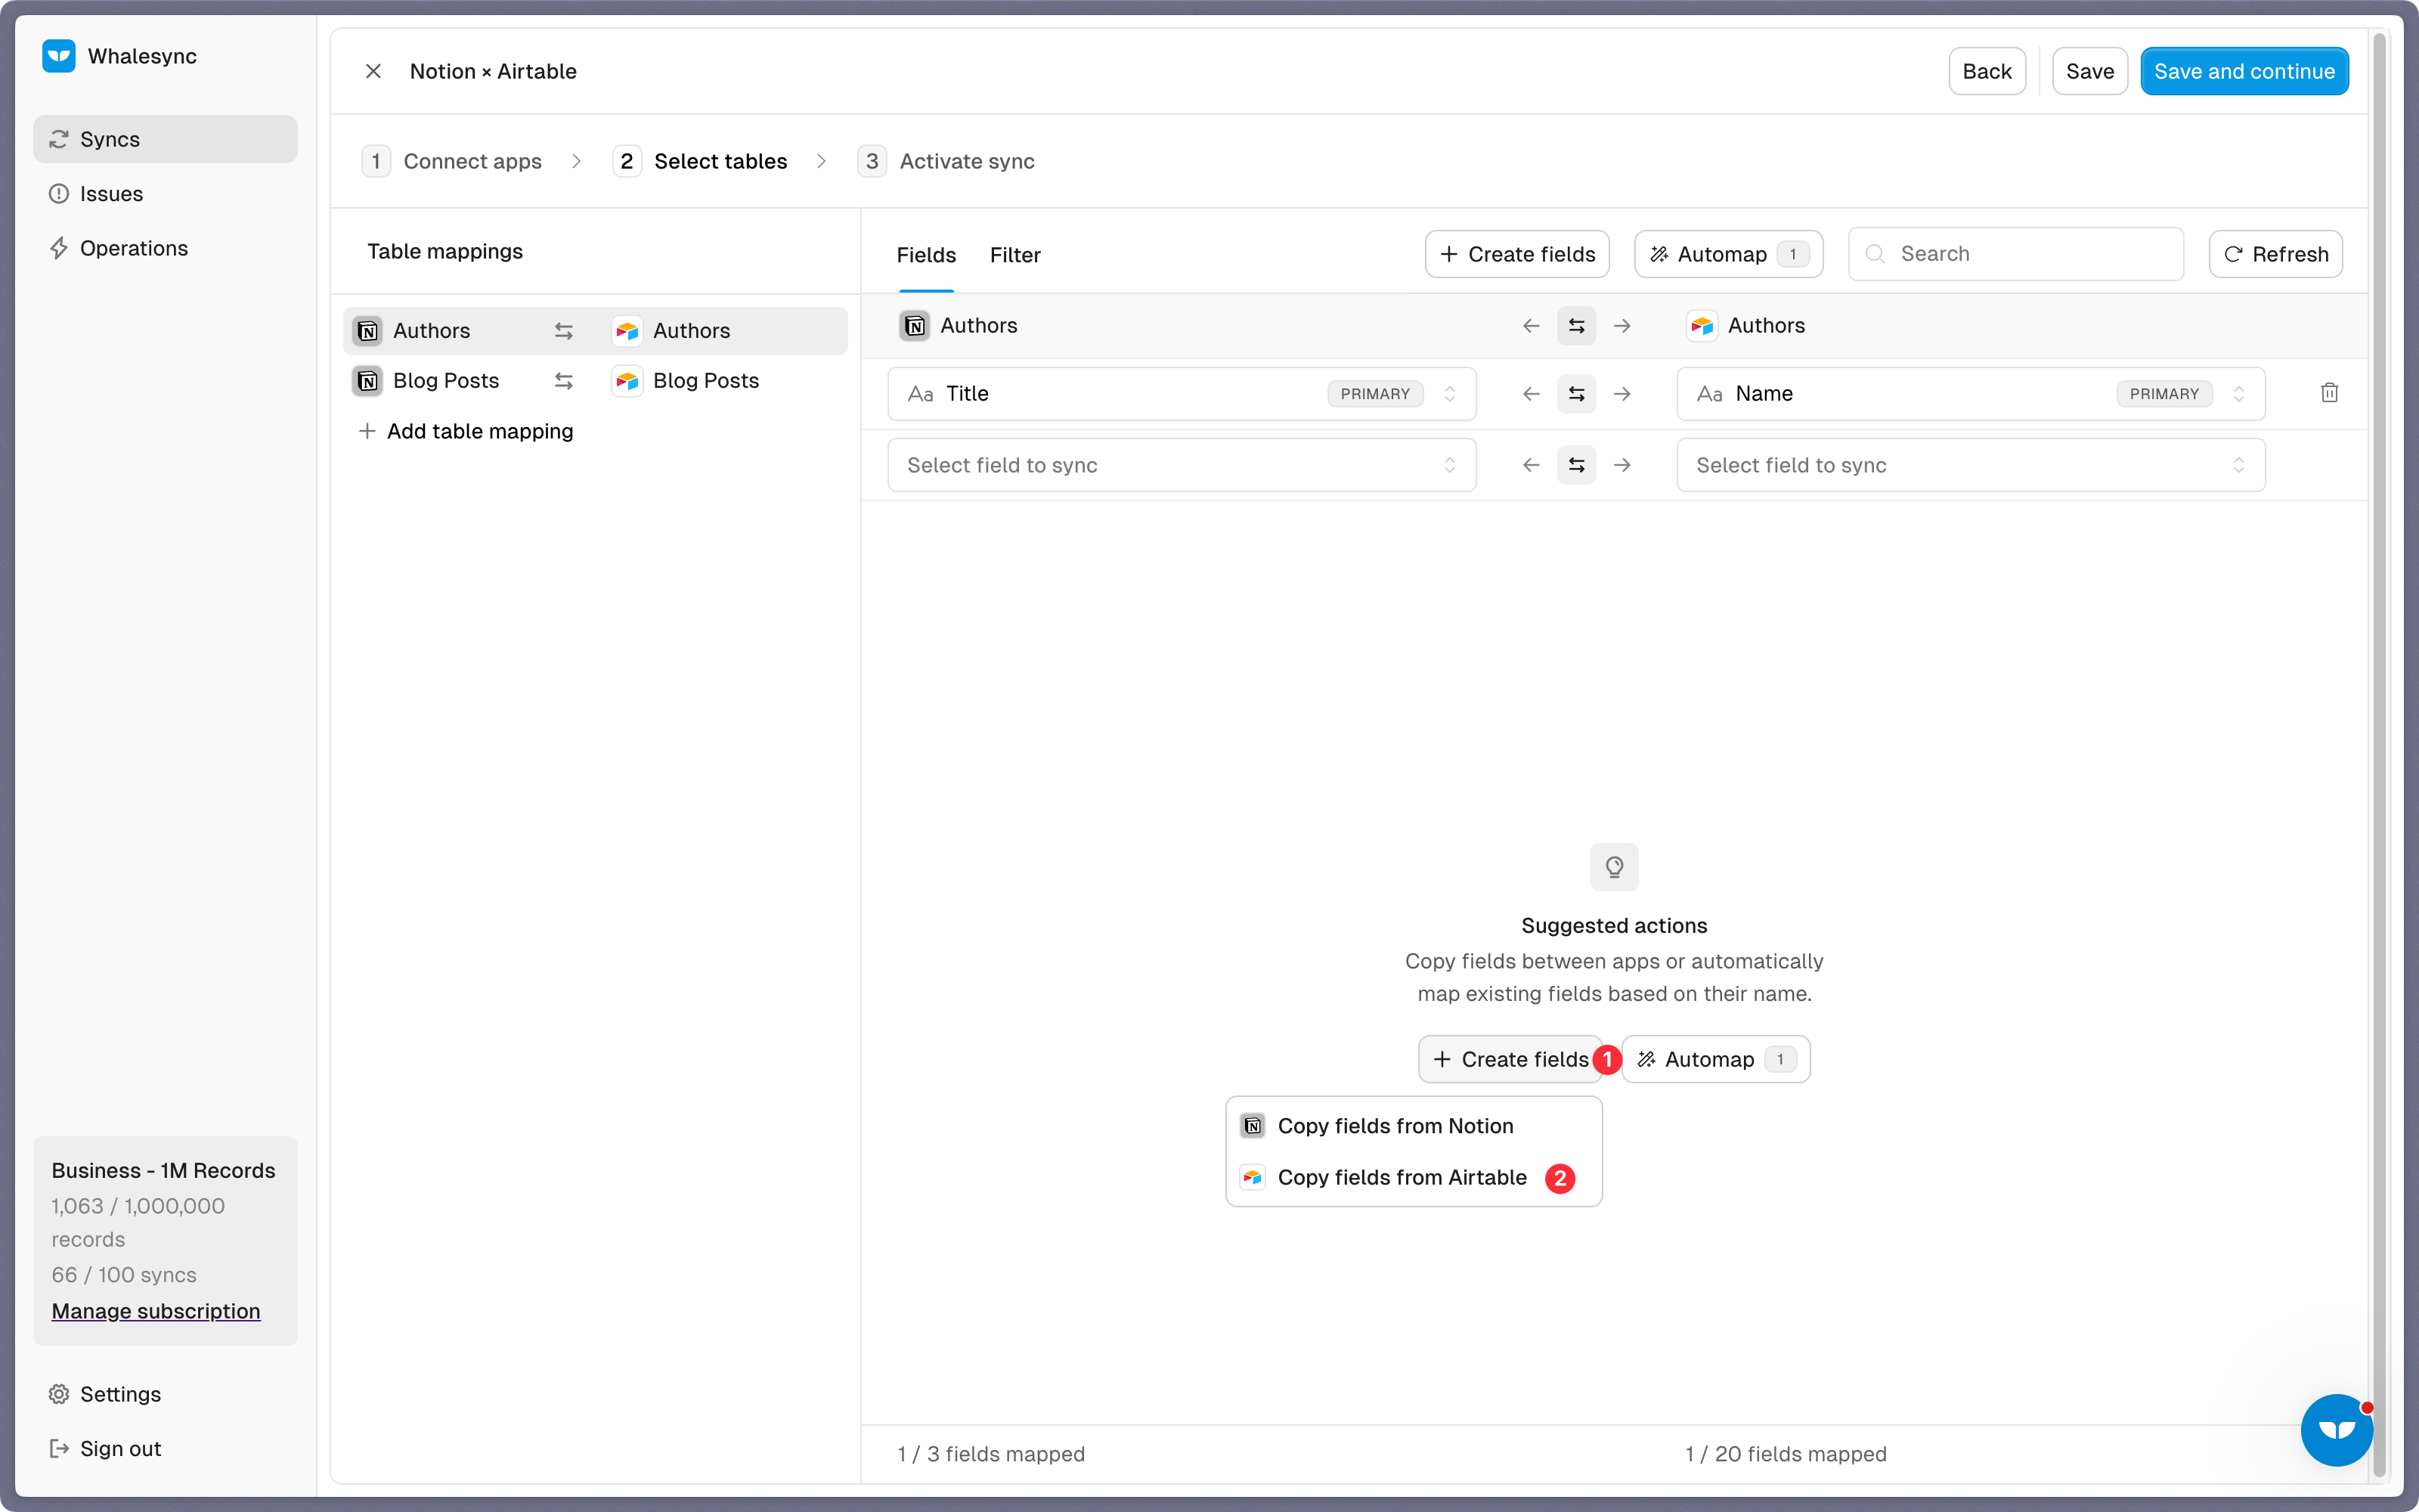The width and height of the screenshot is (2419, 1512).
Task: Select the Authors table mapping row
Action: click(596, 331)
